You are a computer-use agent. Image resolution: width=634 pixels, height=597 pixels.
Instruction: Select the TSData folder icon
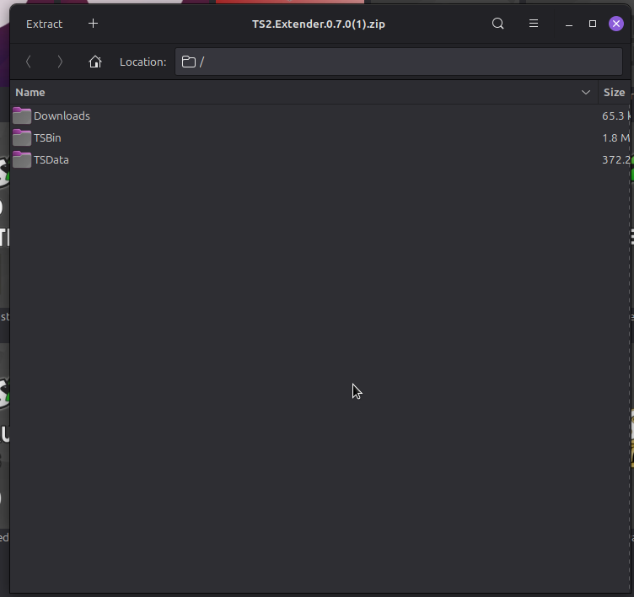(x=22, y=159)
